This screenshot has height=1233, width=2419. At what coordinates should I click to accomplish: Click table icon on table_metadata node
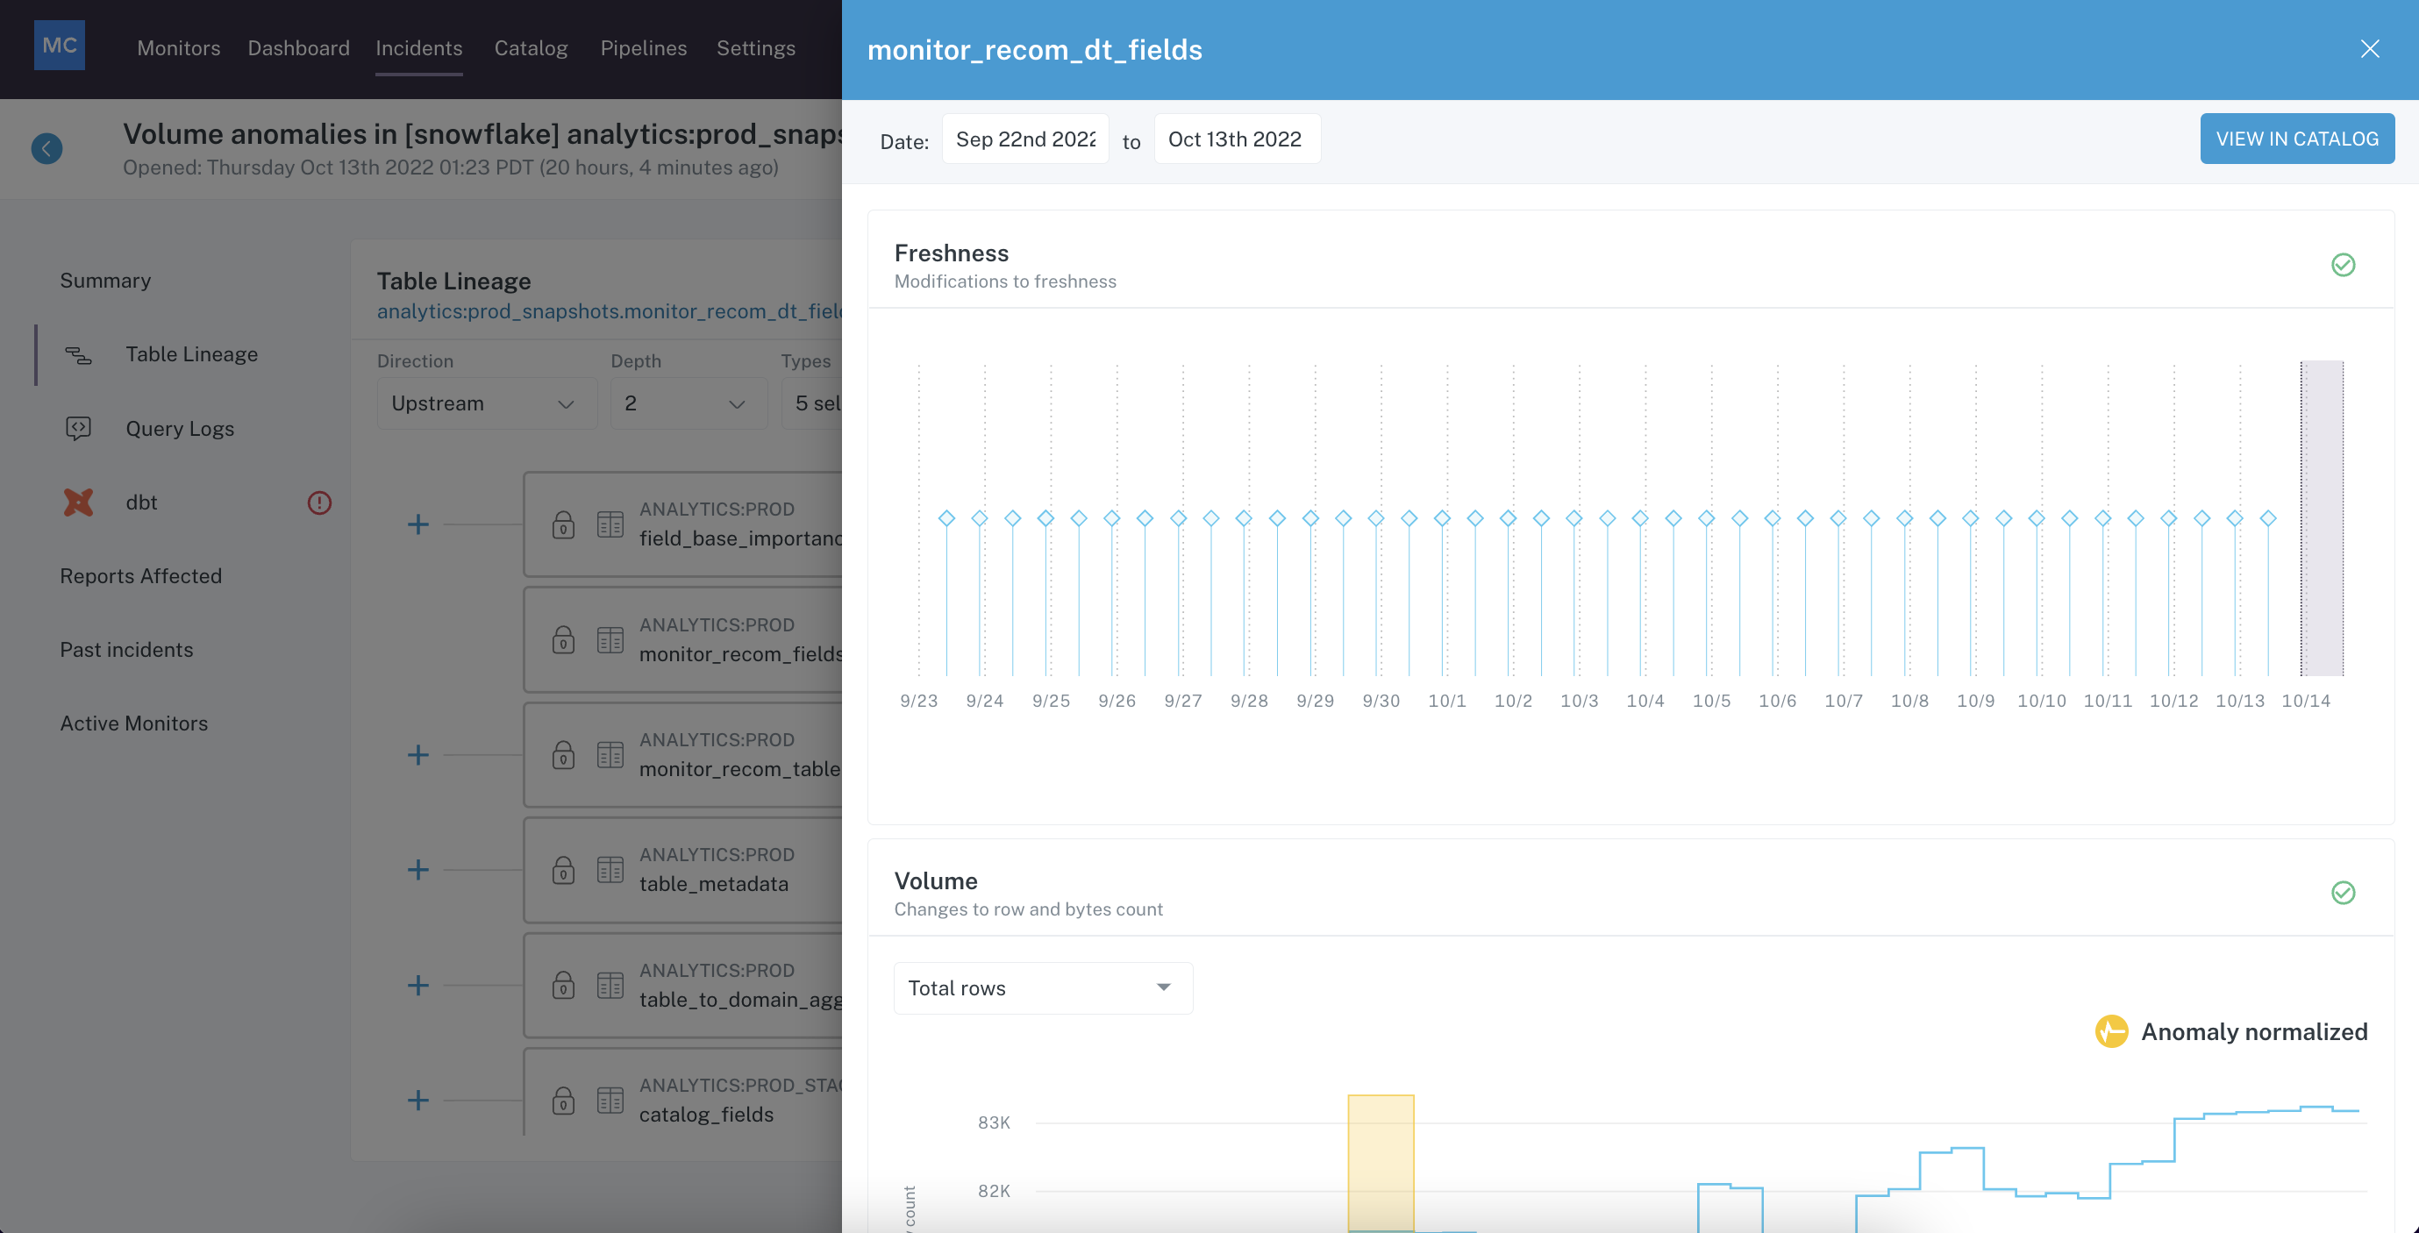click(x=610, y=870)
